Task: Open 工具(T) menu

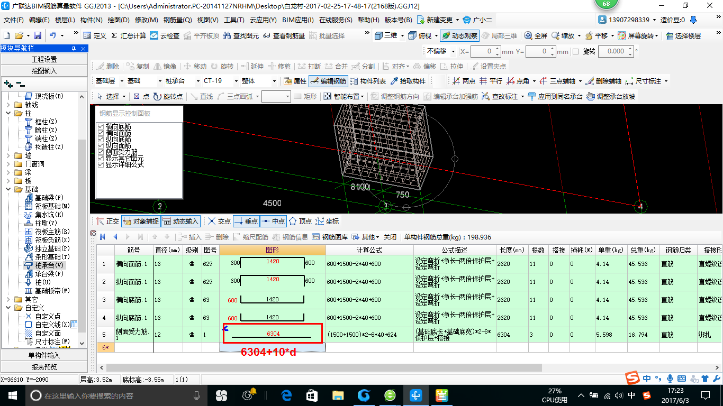Action: [x=233, y=20]
